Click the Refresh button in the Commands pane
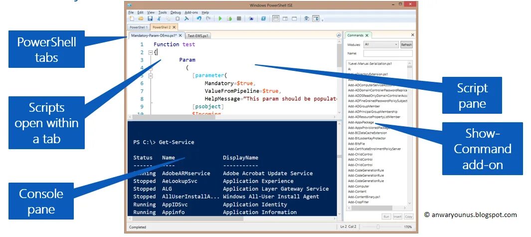This screenshot has width=531, height=237. pos(406,44)
